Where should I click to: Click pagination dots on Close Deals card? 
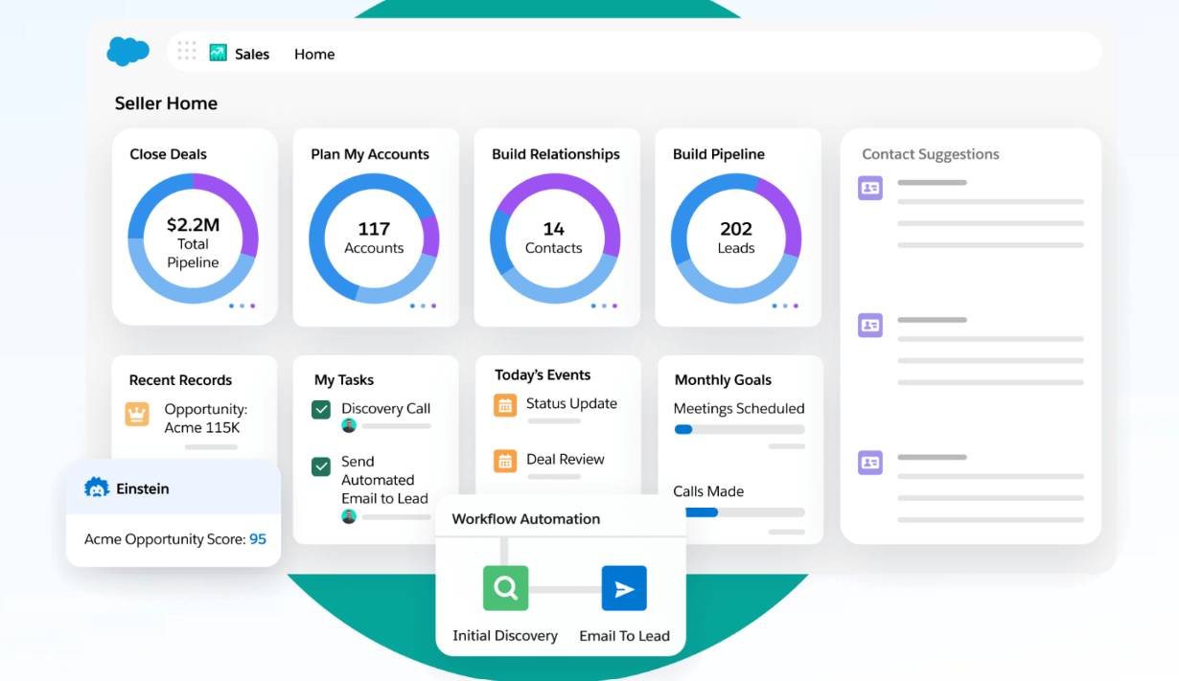[242, 306]
